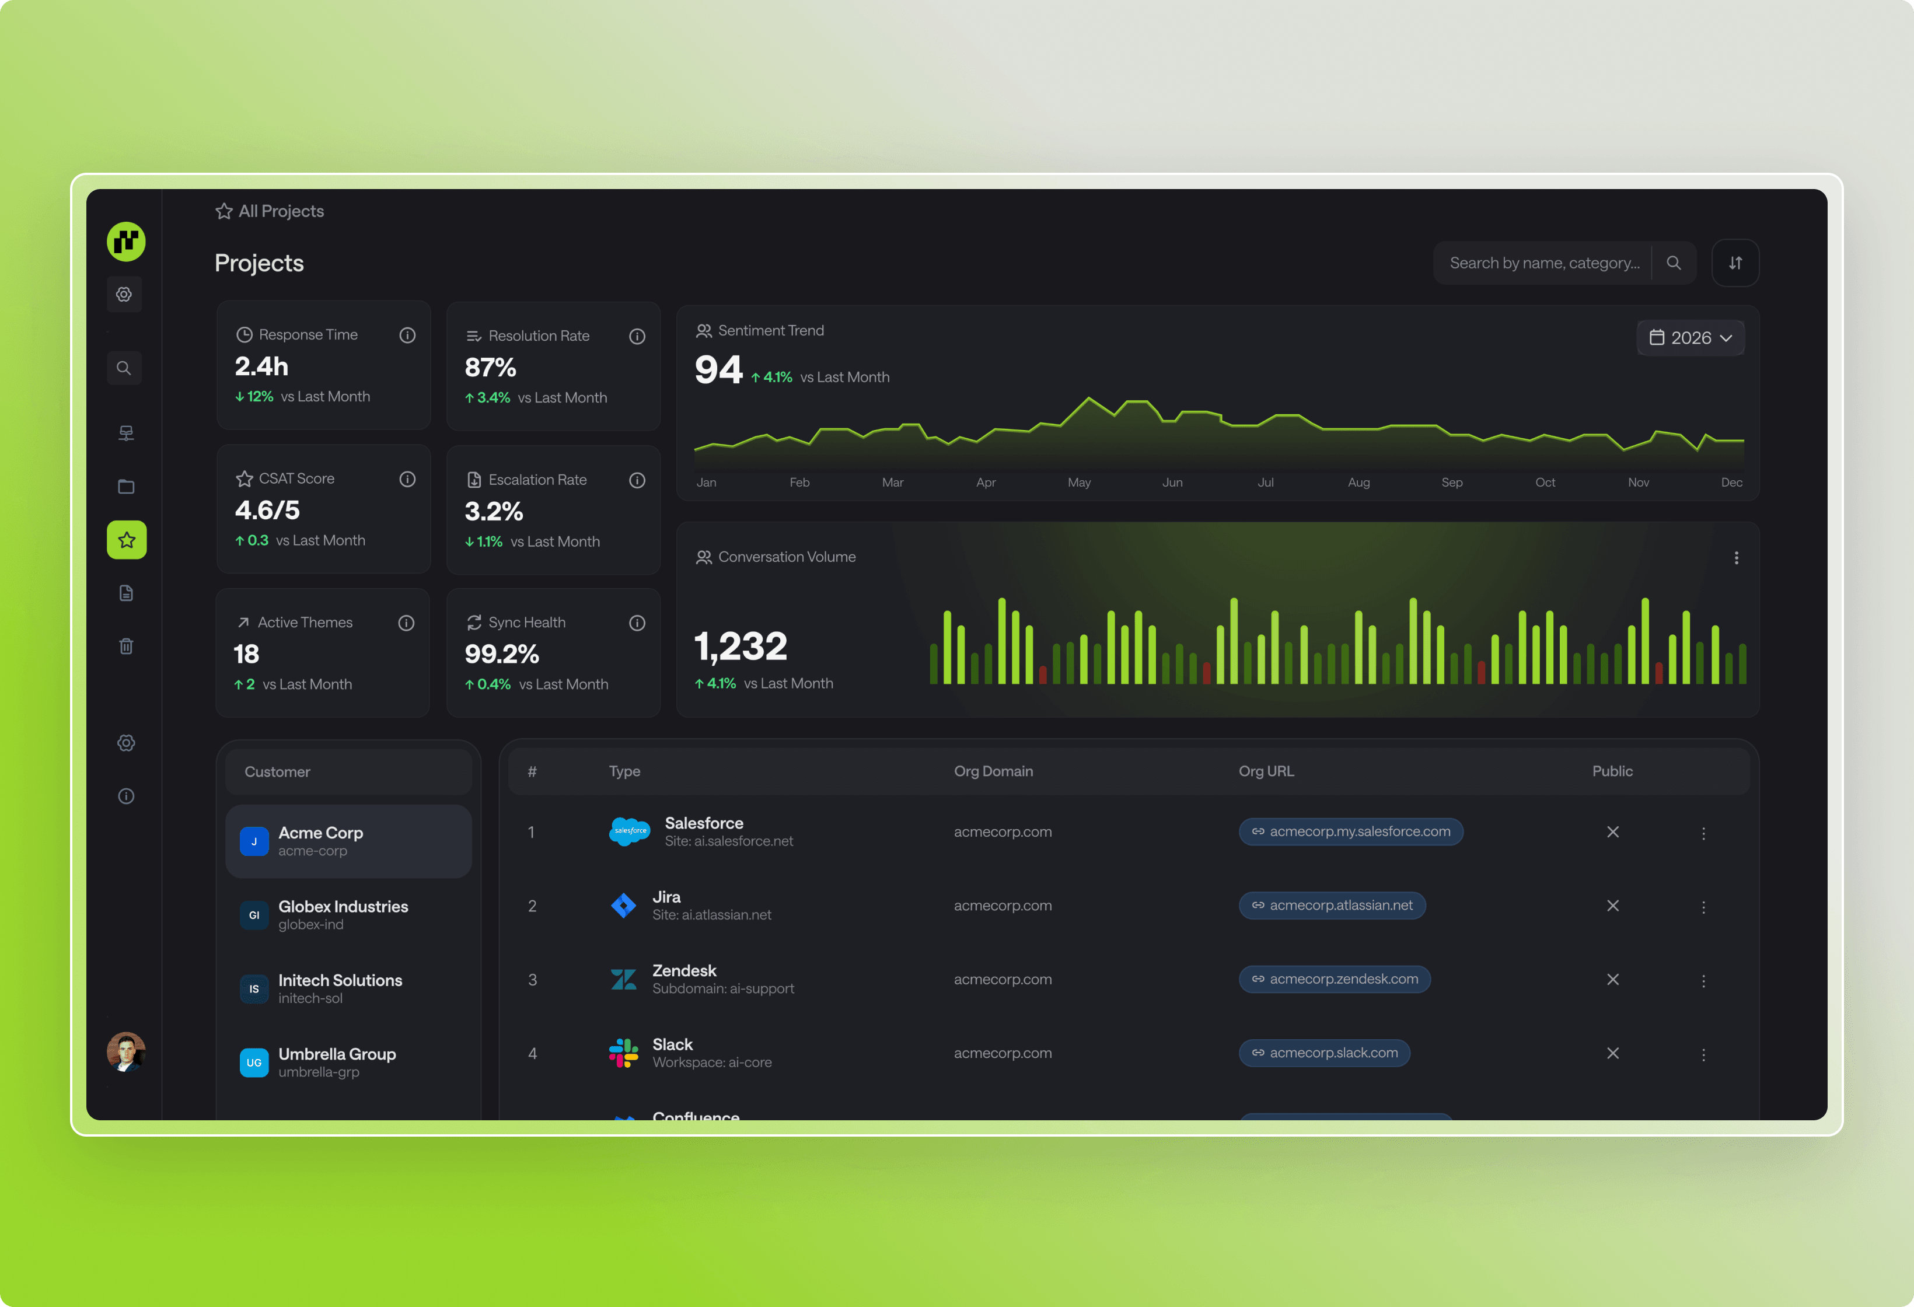
Task: Open row options for Zendesk
Action: point(1704,981)
